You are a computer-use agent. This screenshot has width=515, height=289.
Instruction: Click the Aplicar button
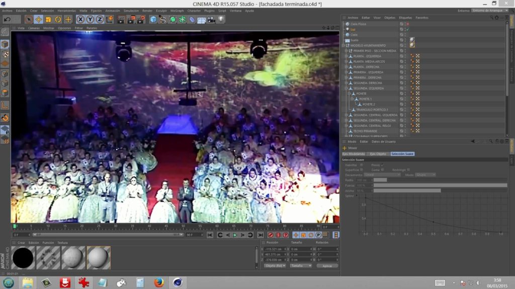(327, 265)
